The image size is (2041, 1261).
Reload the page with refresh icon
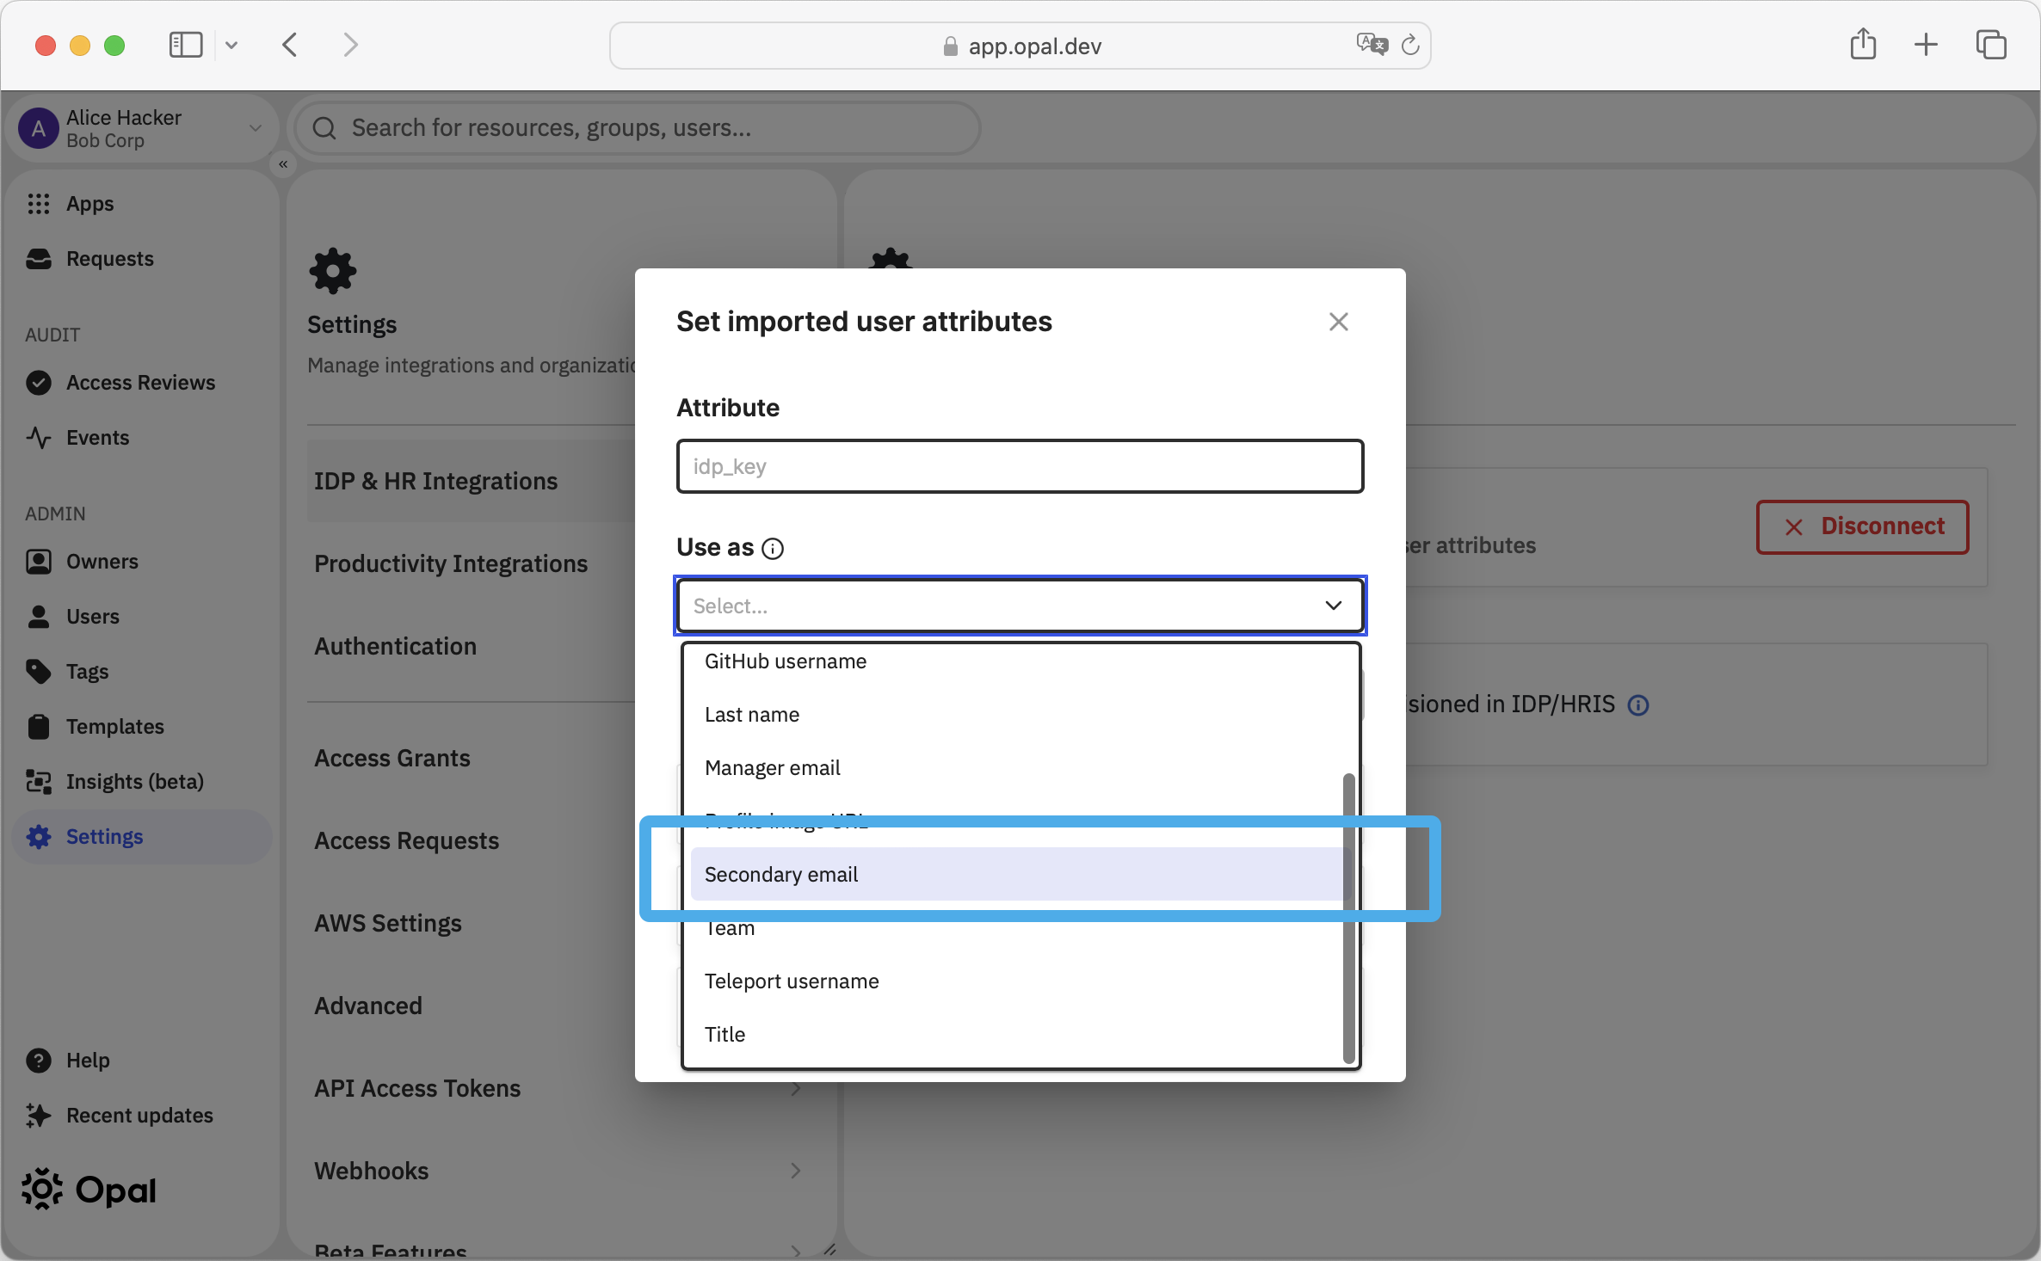[1410, 45]
